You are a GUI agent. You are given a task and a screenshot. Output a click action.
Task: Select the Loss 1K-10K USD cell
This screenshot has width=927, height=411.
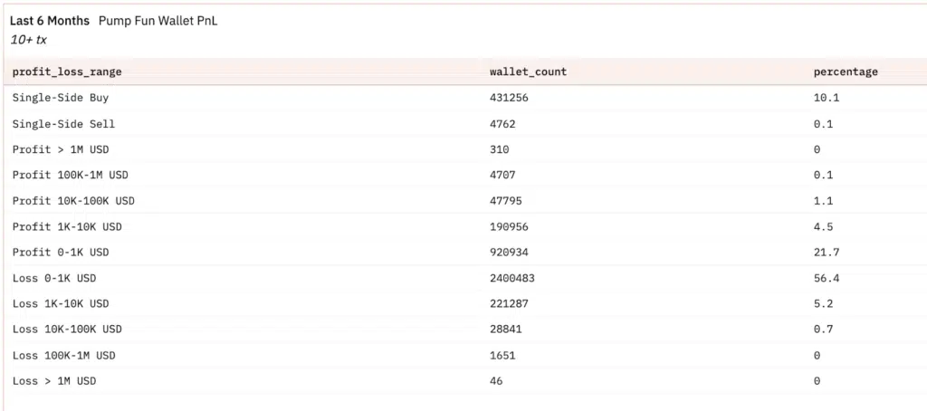click(x=61, y=304)
